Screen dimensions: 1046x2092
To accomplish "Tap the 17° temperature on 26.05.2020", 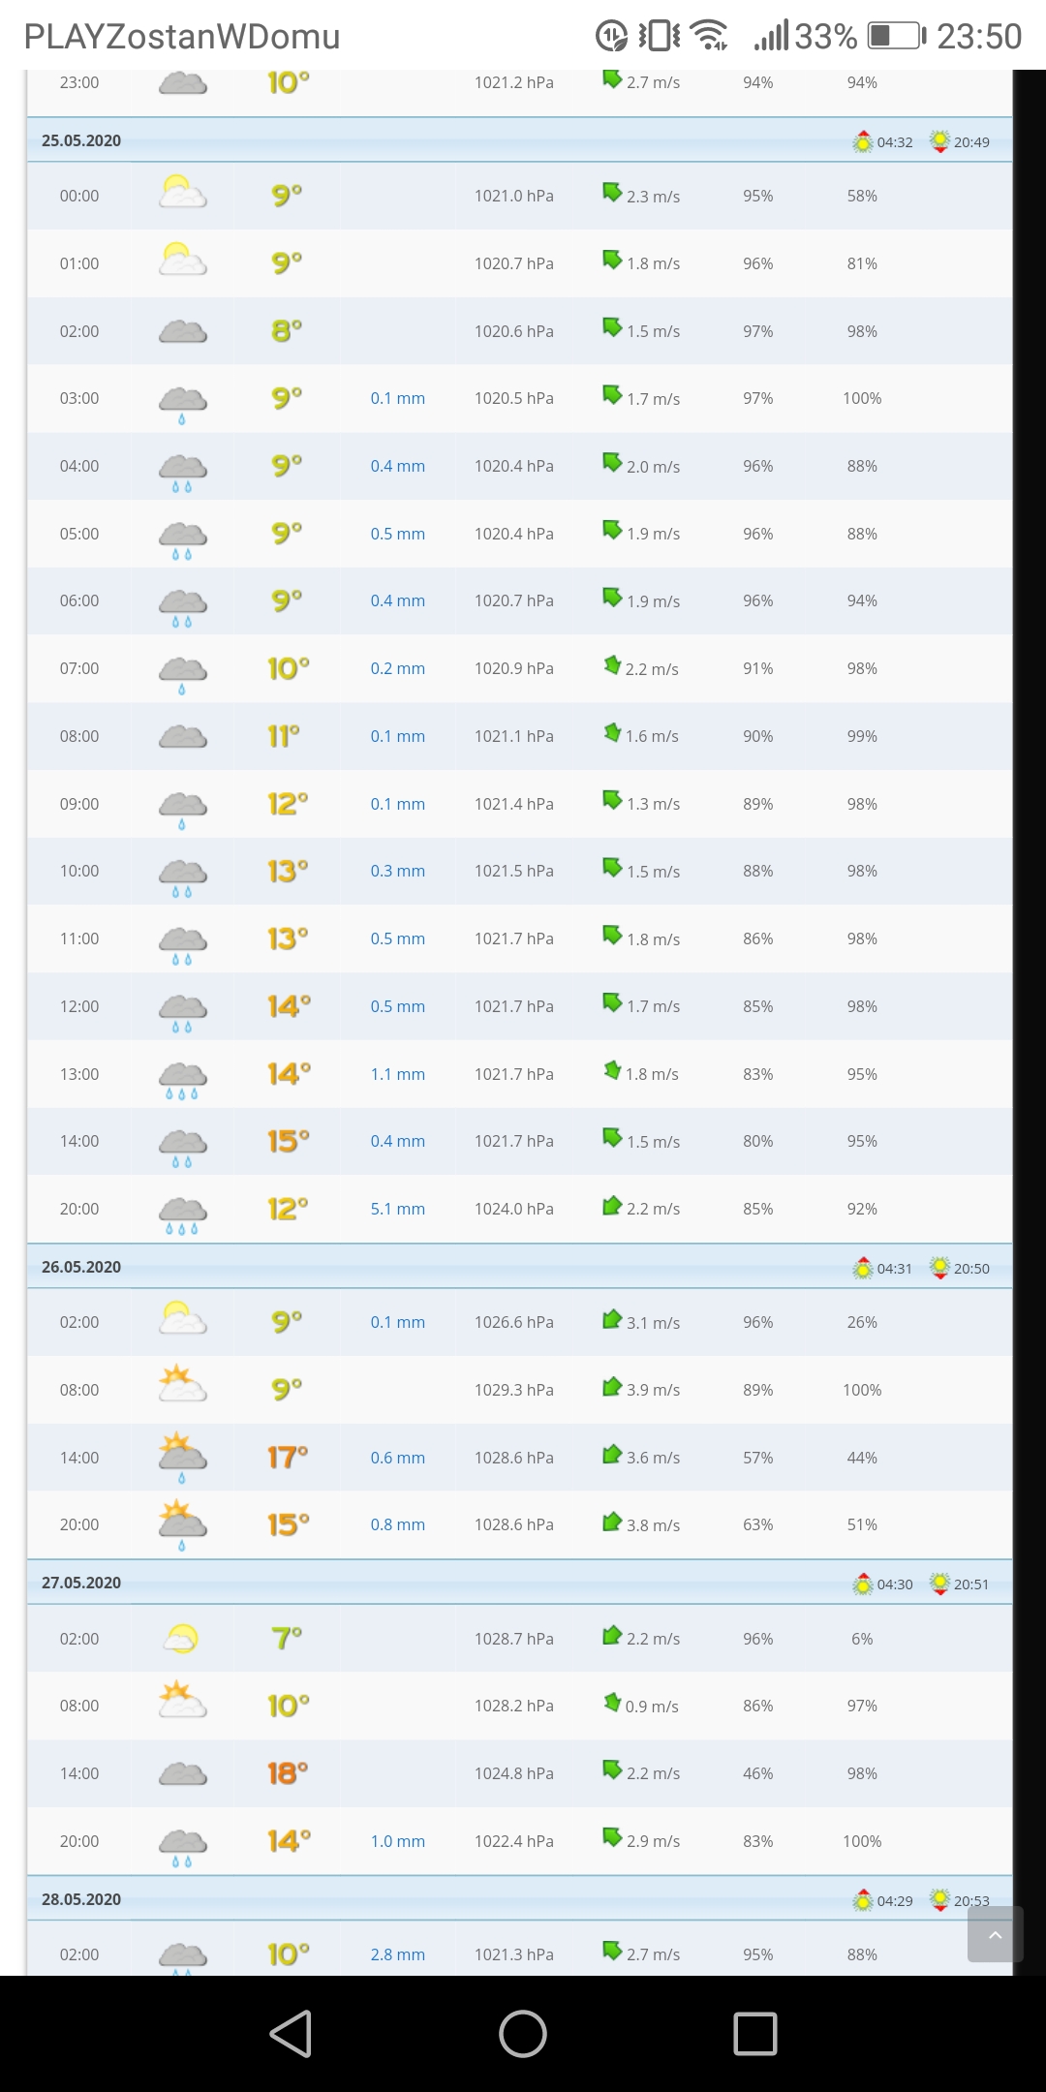I will click(288, 1457).
